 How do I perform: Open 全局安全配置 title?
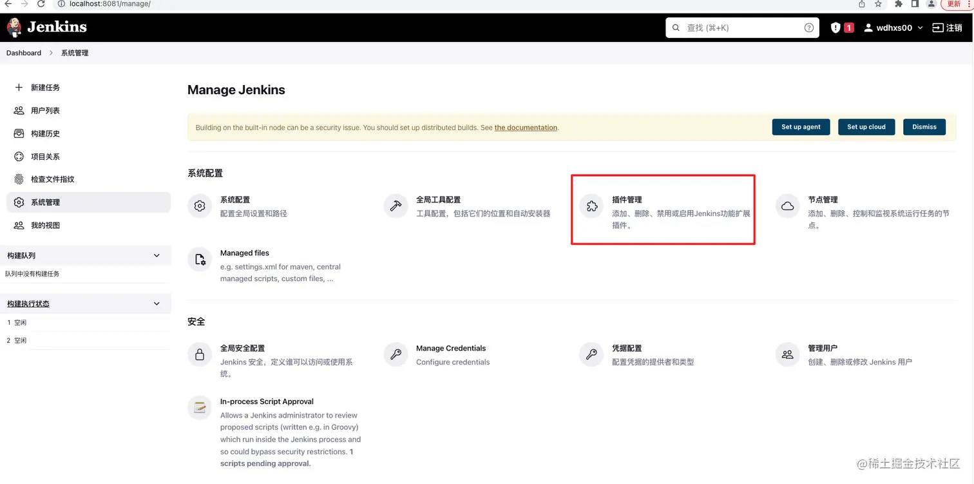[242, 348]
